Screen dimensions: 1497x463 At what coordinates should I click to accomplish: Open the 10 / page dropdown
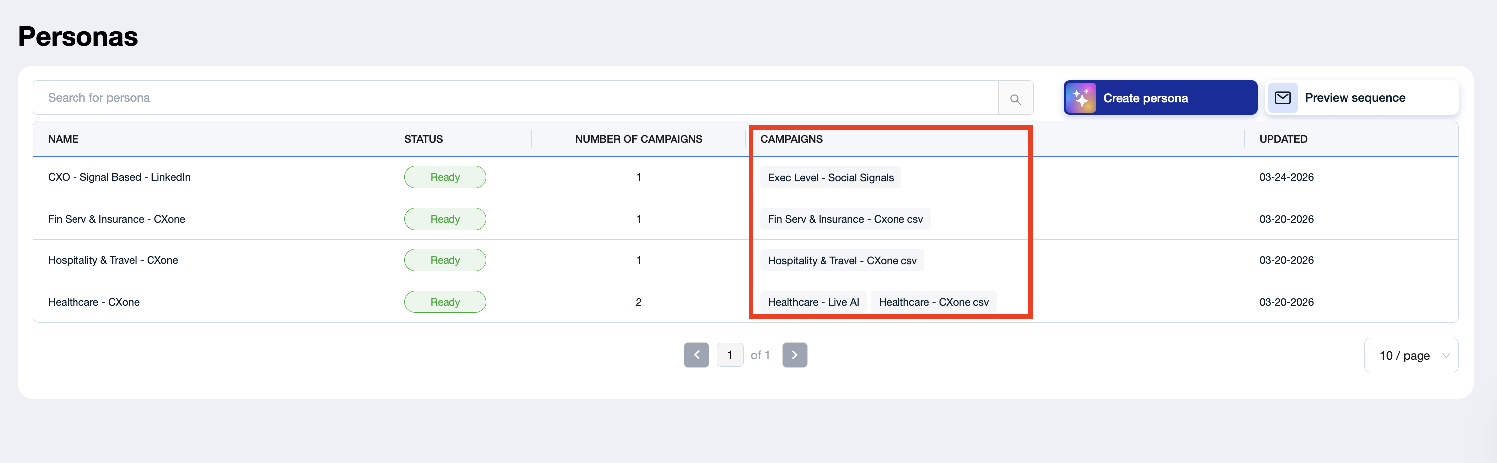click(1411, 355)
